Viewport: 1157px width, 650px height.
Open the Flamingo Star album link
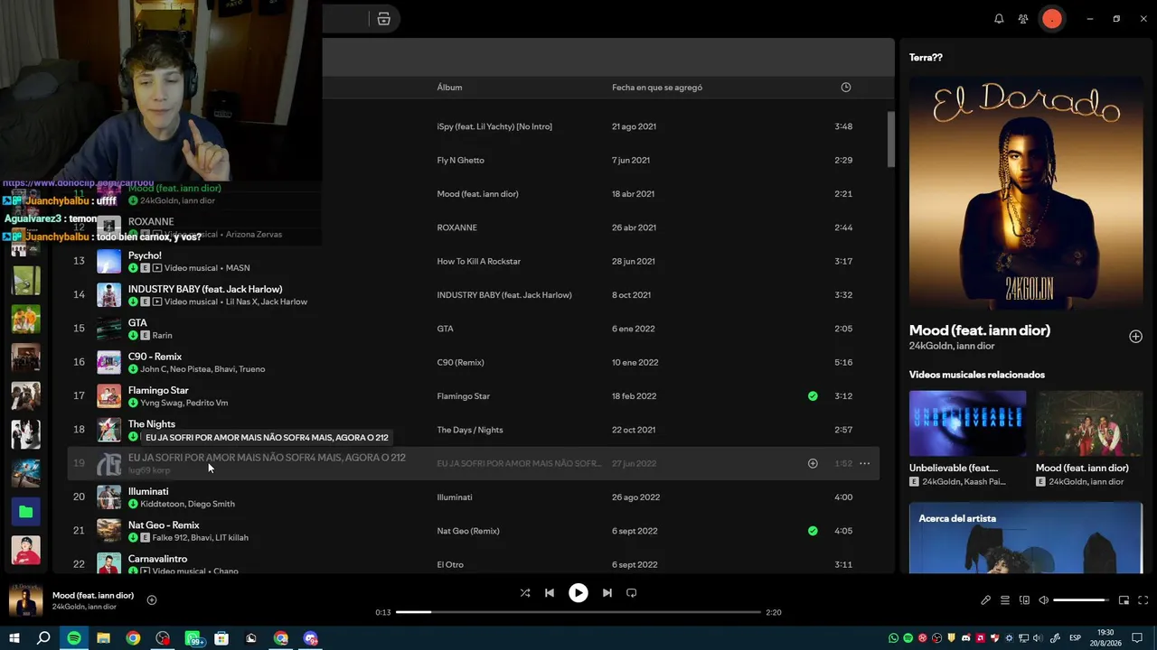463,396
